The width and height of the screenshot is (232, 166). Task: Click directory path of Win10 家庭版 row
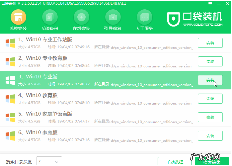[x=152, y=140]
